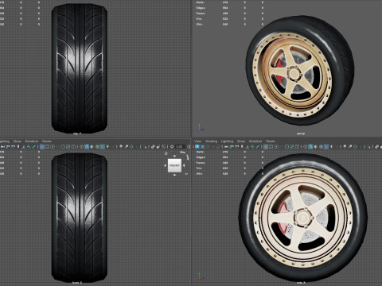The width and height of the screenshot is (382, 286).
Task: Click 'Faces:' label in side view HUD
Action: coord(201,163)
